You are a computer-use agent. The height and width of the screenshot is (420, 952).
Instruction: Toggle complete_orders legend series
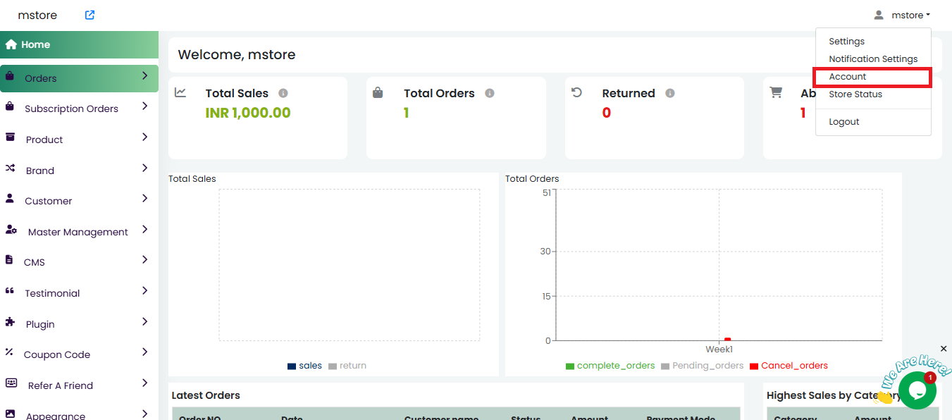coord(610,366)
